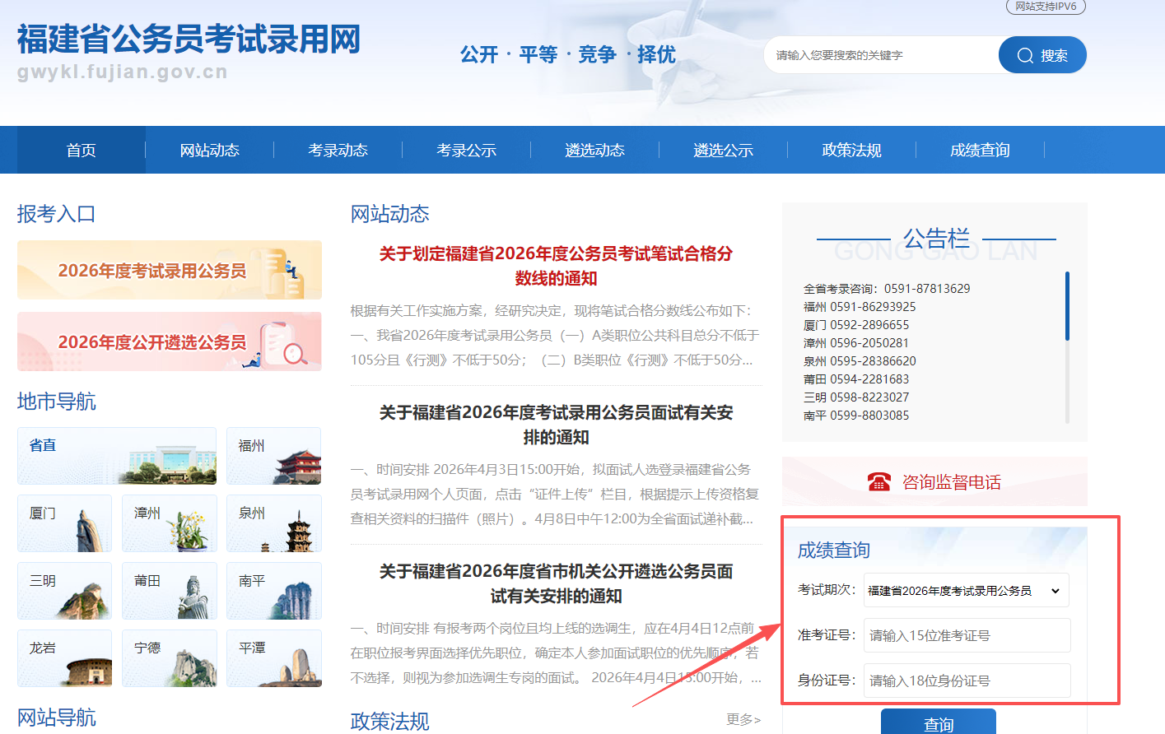Go to the 首页 tab
Image resolution: width=1165 pixels, height=734 pixels.
(82, 150)
